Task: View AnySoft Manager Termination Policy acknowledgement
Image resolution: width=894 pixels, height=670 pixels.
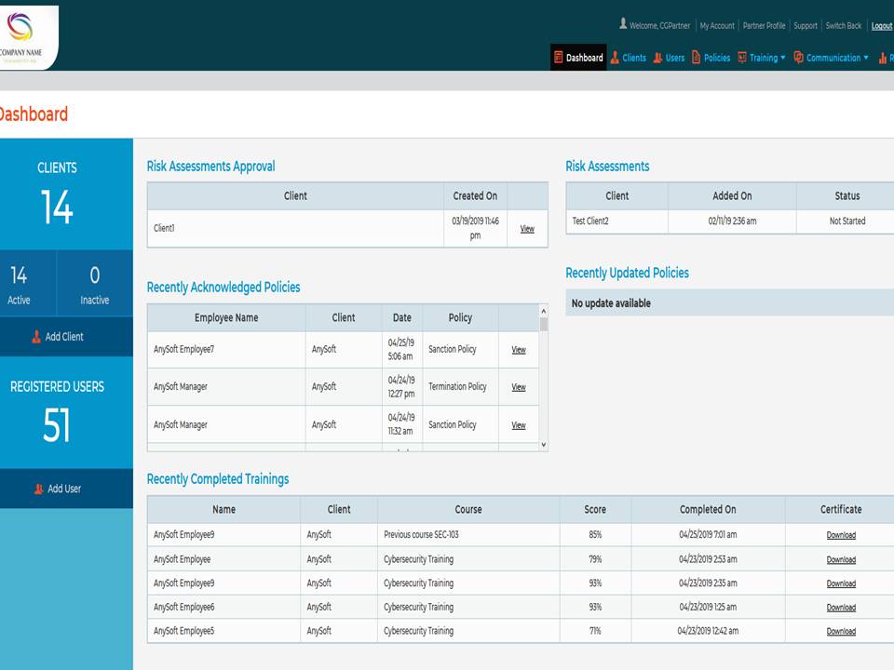Action: pos(519,387)
